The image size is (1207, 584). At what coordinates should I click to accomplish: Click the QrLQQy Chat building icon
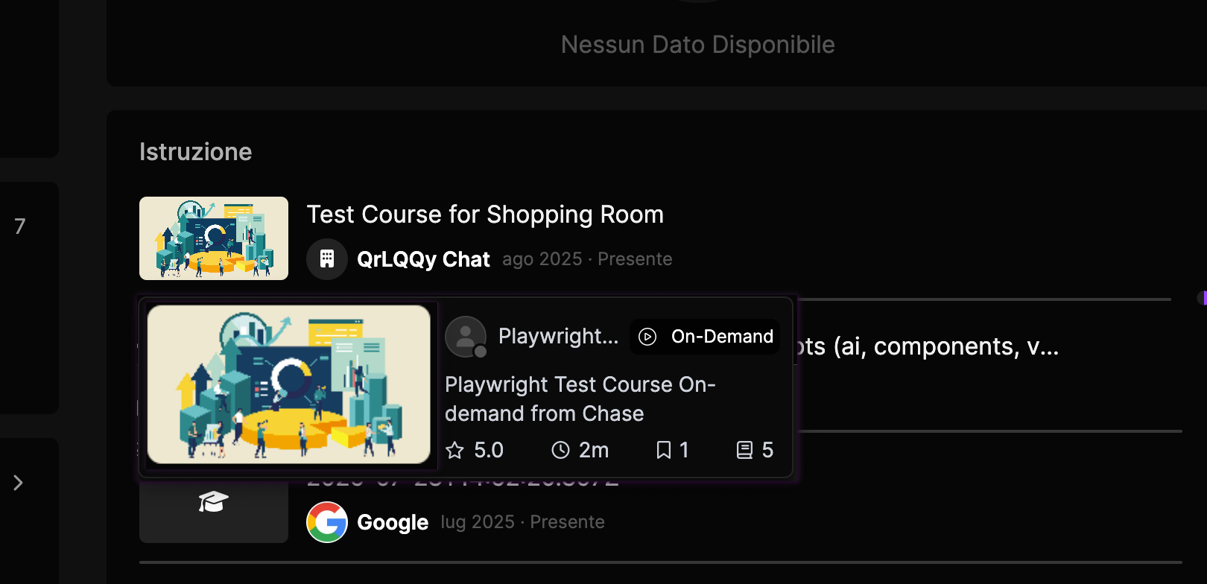pos(327,259)
